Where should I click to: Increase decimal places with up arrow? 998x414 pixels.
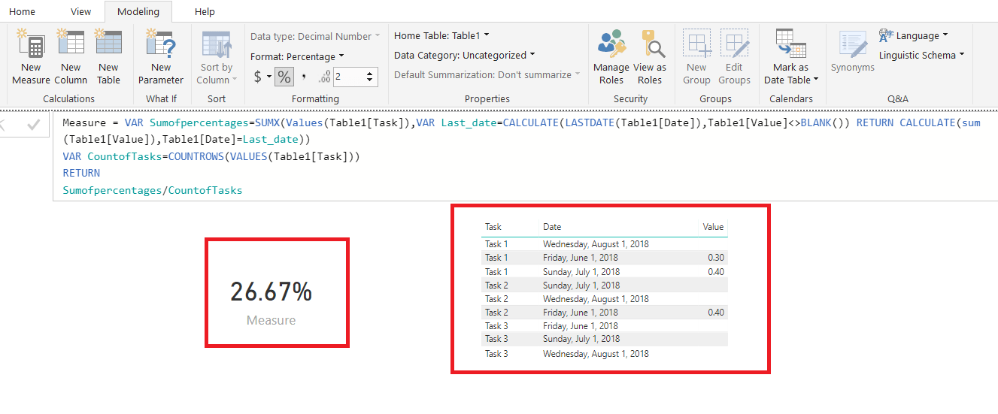coord(370,73)
